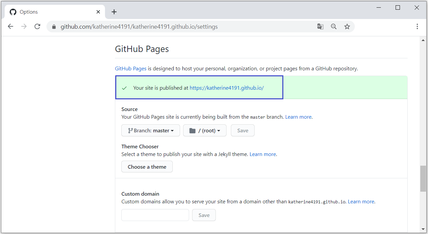Open the GitHub Pages link

click(x=131, y=69)
